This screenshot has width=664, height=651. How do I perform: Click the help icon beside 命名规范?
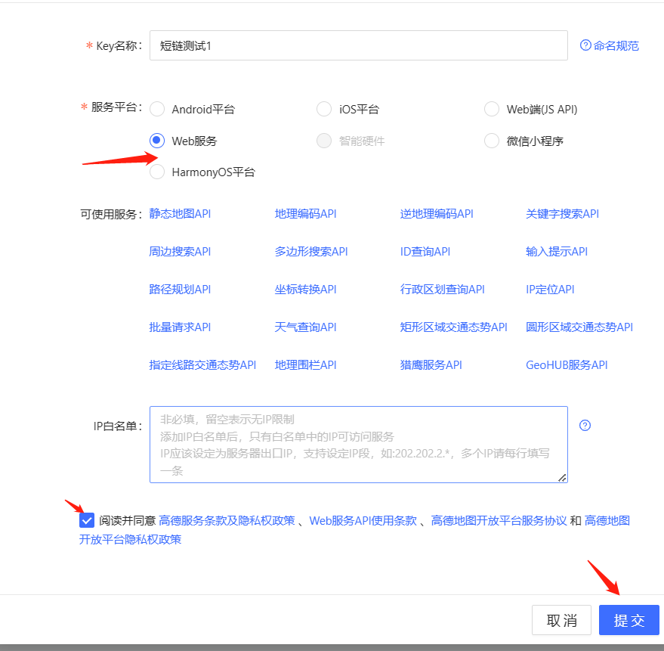point(585,45)
